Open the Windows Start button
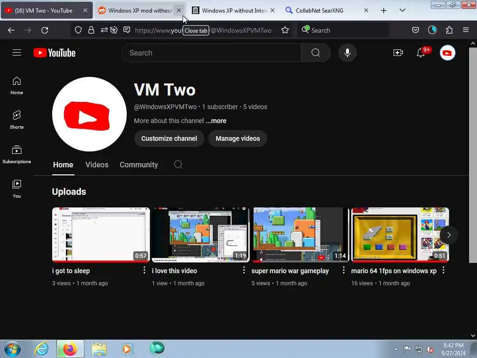 click(13, 349)
